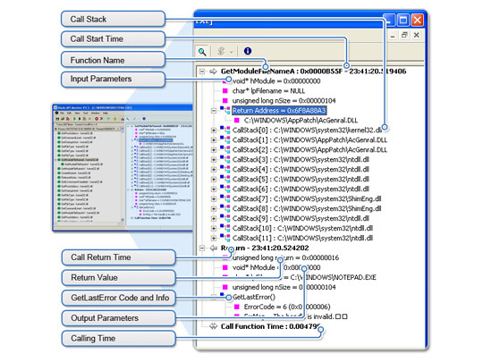
Task: Click the Output Parameters callout label
Action: pyautogui.click(x=119, y=318)
